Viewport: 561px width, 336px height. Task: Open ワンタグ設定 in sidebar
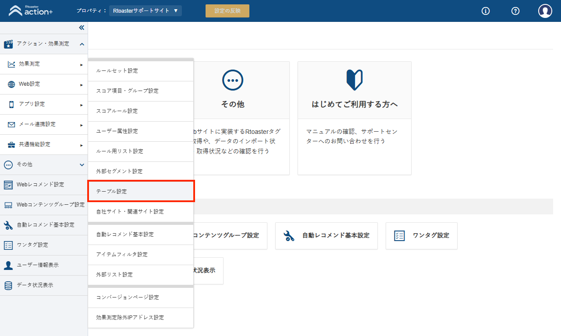pyautogui.click(x=44, y=245)
